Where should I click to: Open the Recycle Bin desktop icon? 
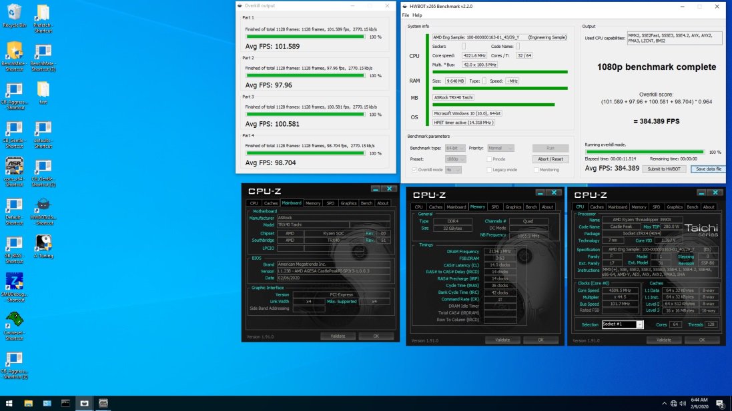(x=14, y=13)
